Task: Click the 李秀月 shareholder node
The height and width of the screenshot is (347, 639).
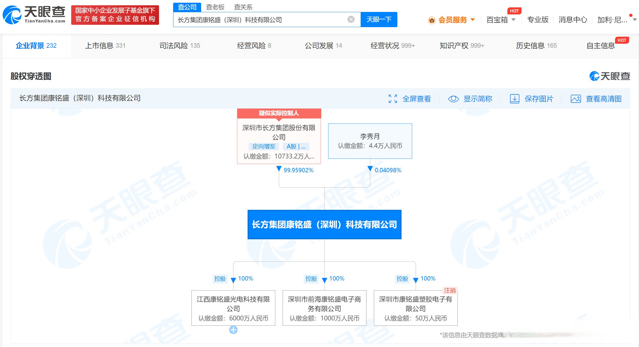Action: (370, 141)
